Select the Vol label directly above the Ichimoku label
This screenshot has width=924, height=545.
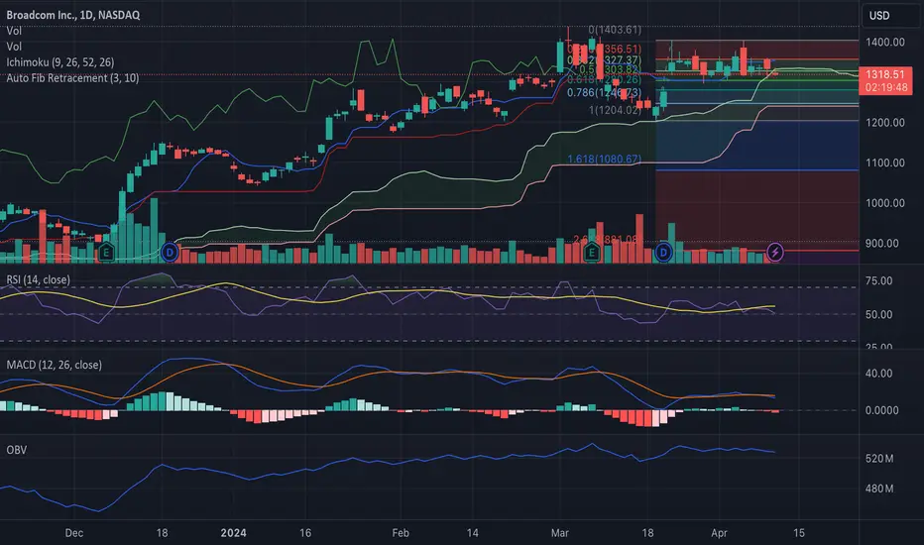tap(14, 47)
